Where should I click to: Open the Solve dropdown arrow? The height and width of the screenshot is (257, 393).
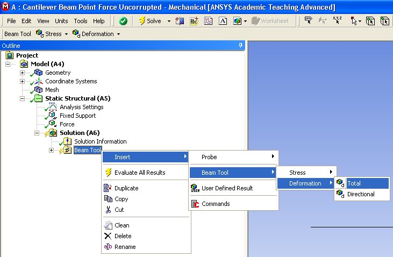(169, 22)
